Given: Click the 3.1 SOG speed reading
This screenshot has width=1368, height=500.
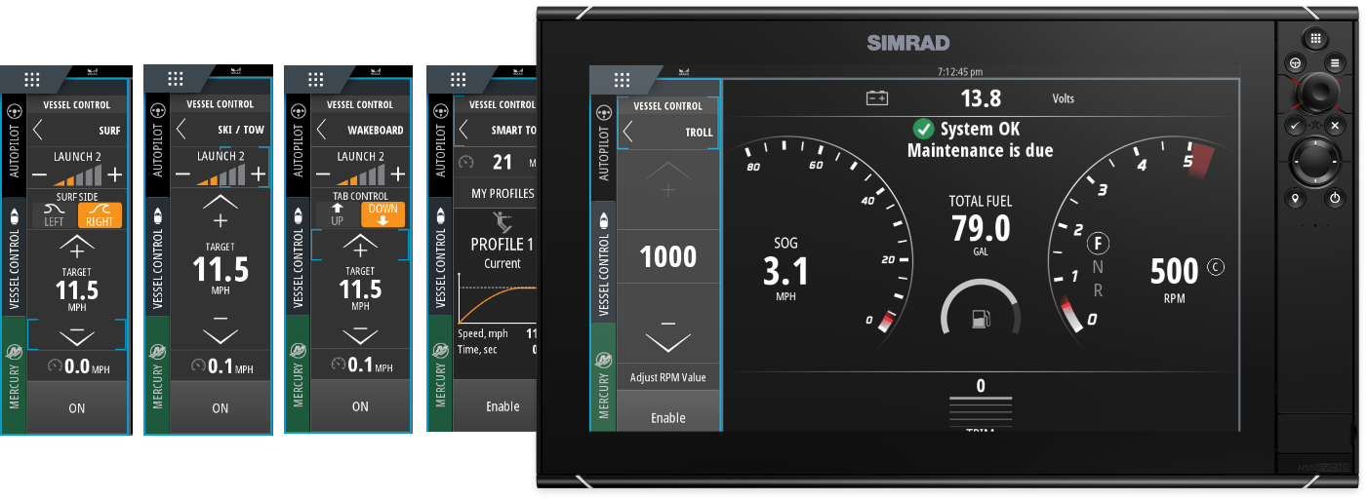Looking at the screenshot, I should [x=785, y=271].
